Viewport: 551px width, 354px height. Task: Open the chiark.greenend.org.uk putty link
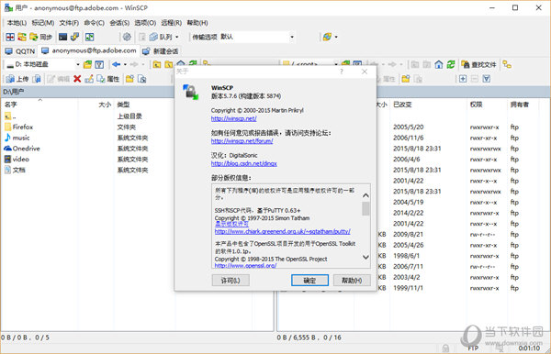click(x=283, y=231)
